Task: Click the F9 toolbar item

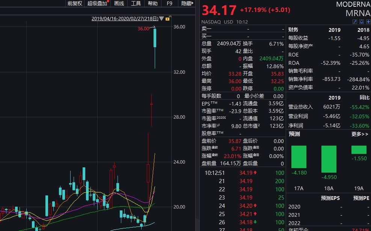Action: tap(169, 3)
